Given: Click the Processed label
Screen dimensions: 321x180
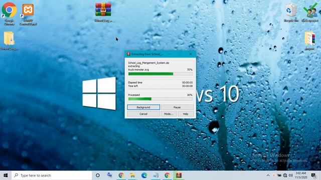Looking at the screenshot, I should (134, 95).
